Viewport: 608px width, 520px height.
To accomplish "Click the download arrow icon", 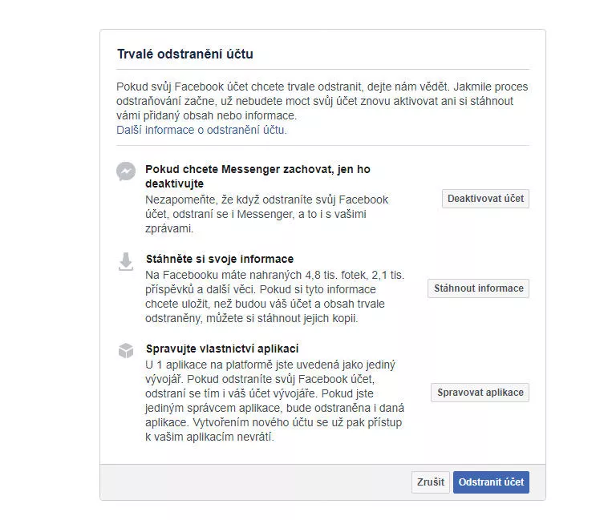I will [x=126, y=261].
